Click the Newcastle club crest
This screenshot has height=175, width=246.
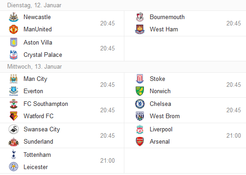point(14,17)
